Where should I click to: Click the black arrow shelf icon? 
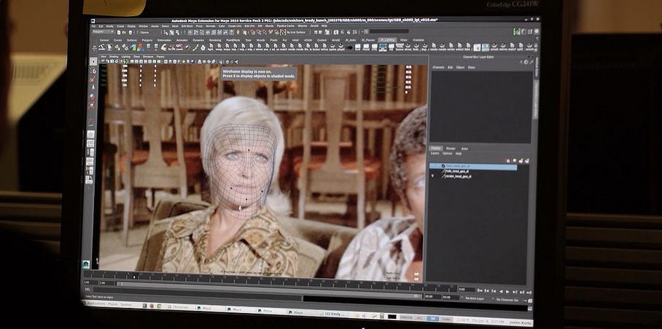(349, 47)
